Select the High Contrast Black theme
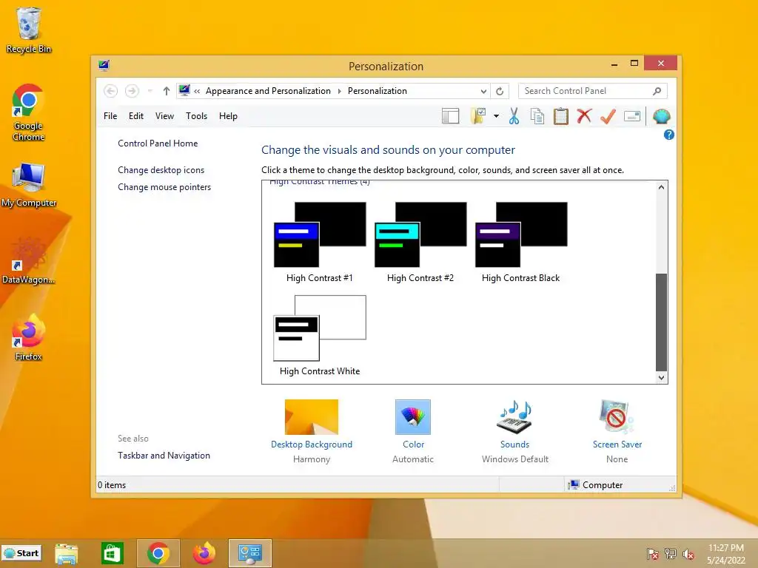Image resolution: width=758 pixels, height=568 pixels. (520, 242)
